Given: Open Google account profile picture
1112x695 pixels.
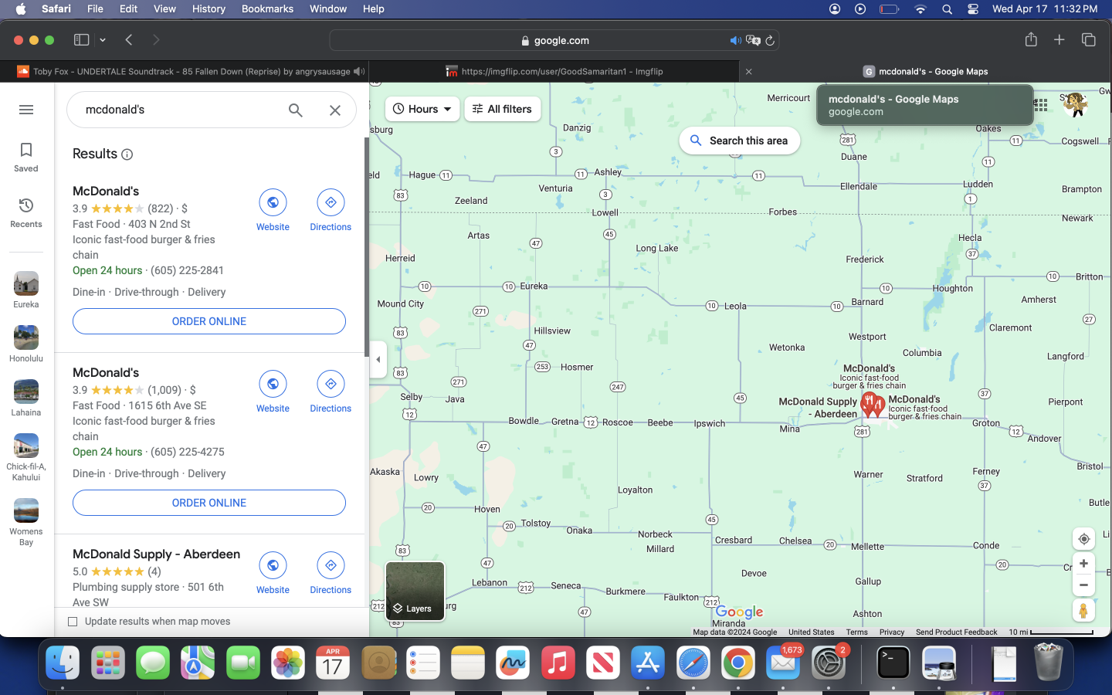Looking at the screenshot, I should (x=1075, y=104).
